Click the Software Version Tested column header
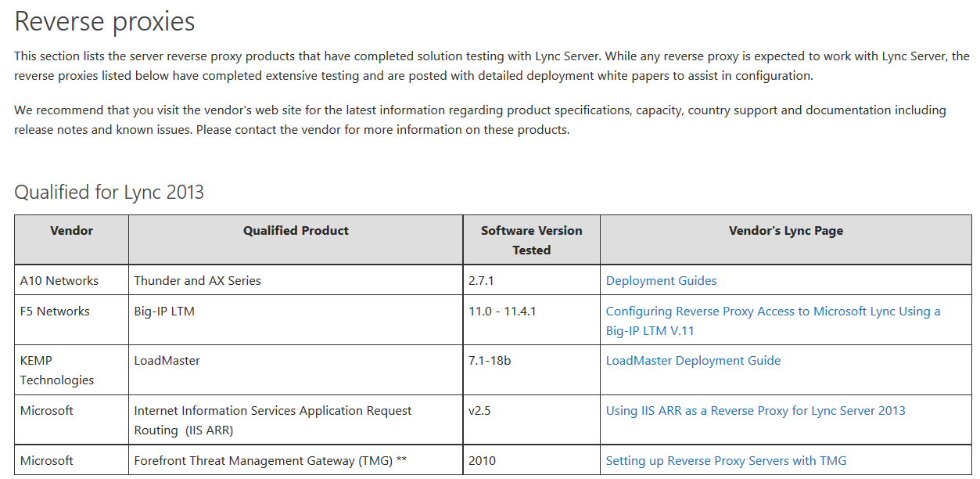Viewport: 980px width, 479px height. 532,239
